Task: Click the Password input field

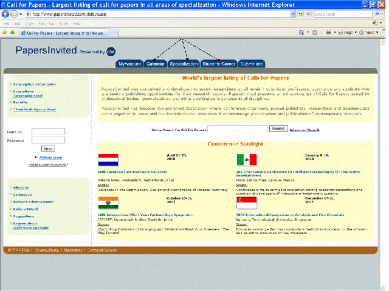Action: coord(48,140)
